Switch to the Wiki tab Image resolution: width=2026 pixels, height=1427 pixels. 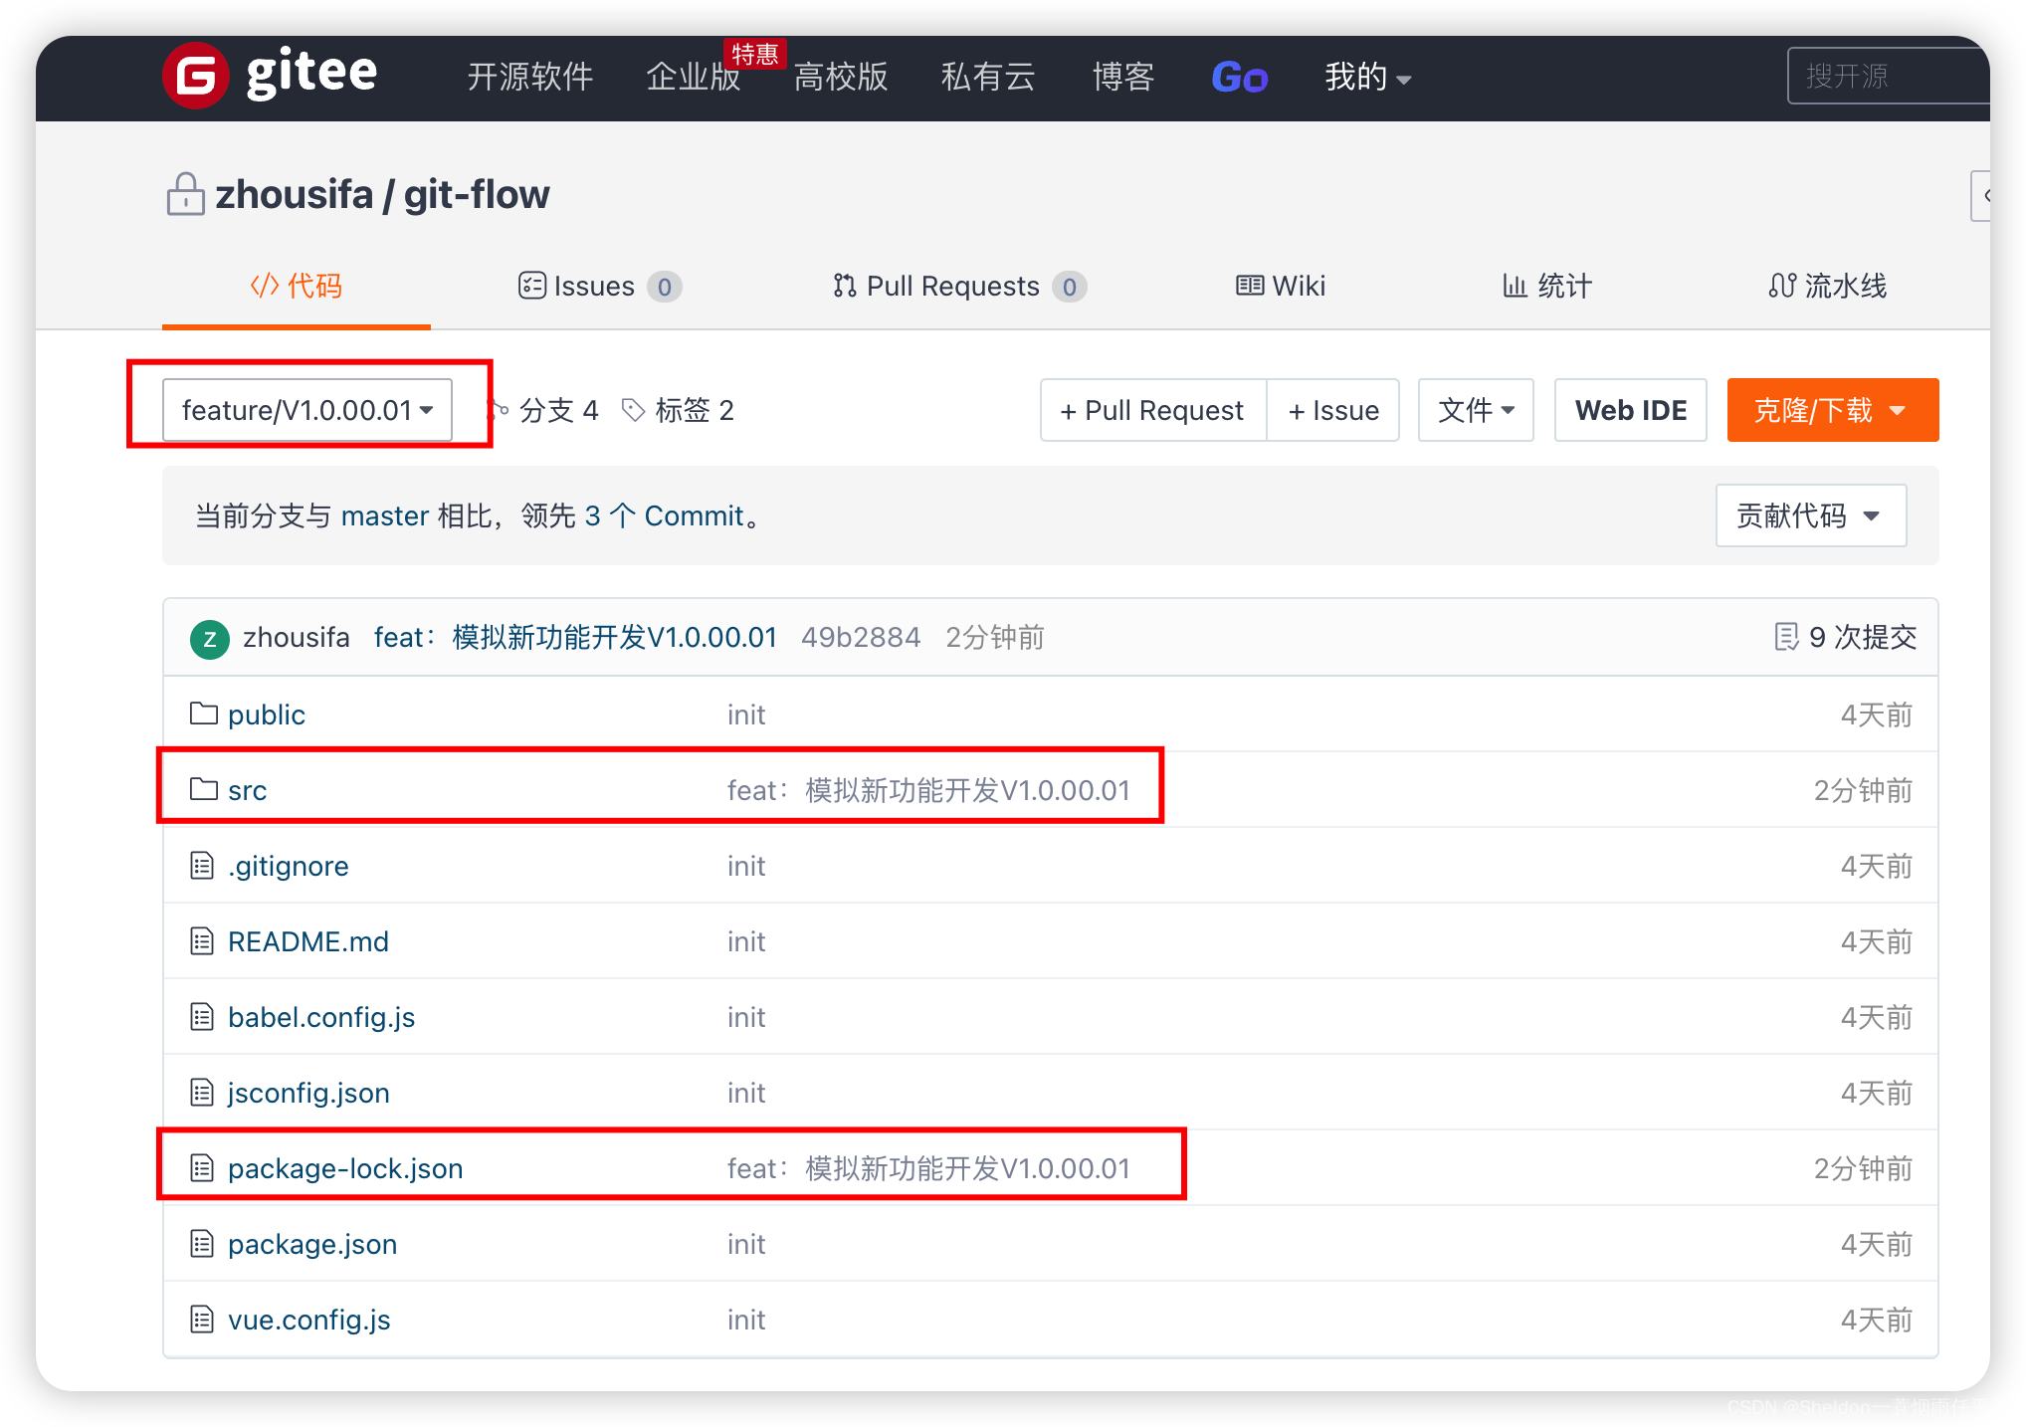tap(1281, 286)
